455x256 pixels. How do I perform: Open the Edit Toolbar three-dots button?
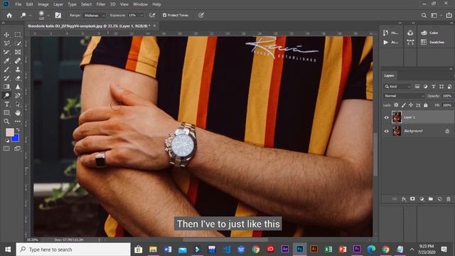[18, 122]
